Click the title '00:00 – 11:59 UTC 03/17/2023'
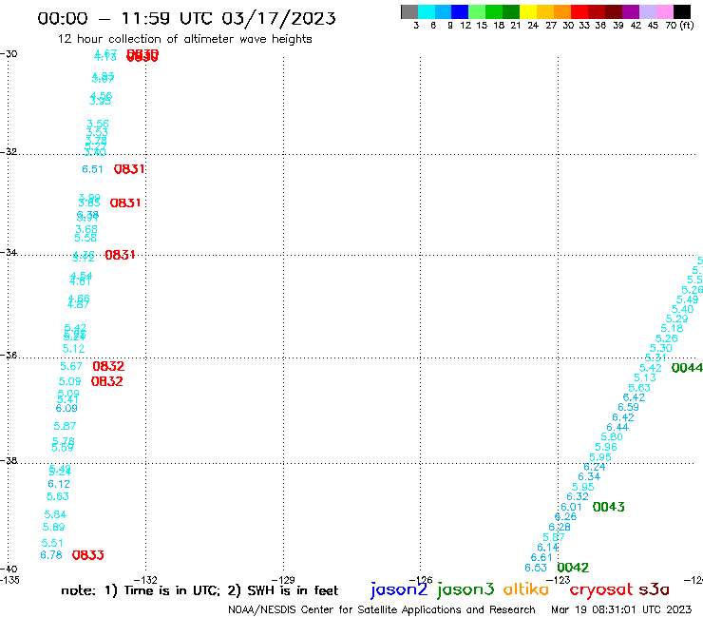 (x=186, y=18)
